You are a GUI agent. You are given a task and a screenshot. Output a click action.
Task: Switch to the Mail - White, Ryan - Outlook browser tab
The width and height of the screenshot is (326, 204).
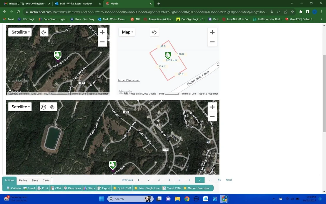pos(78,4)
